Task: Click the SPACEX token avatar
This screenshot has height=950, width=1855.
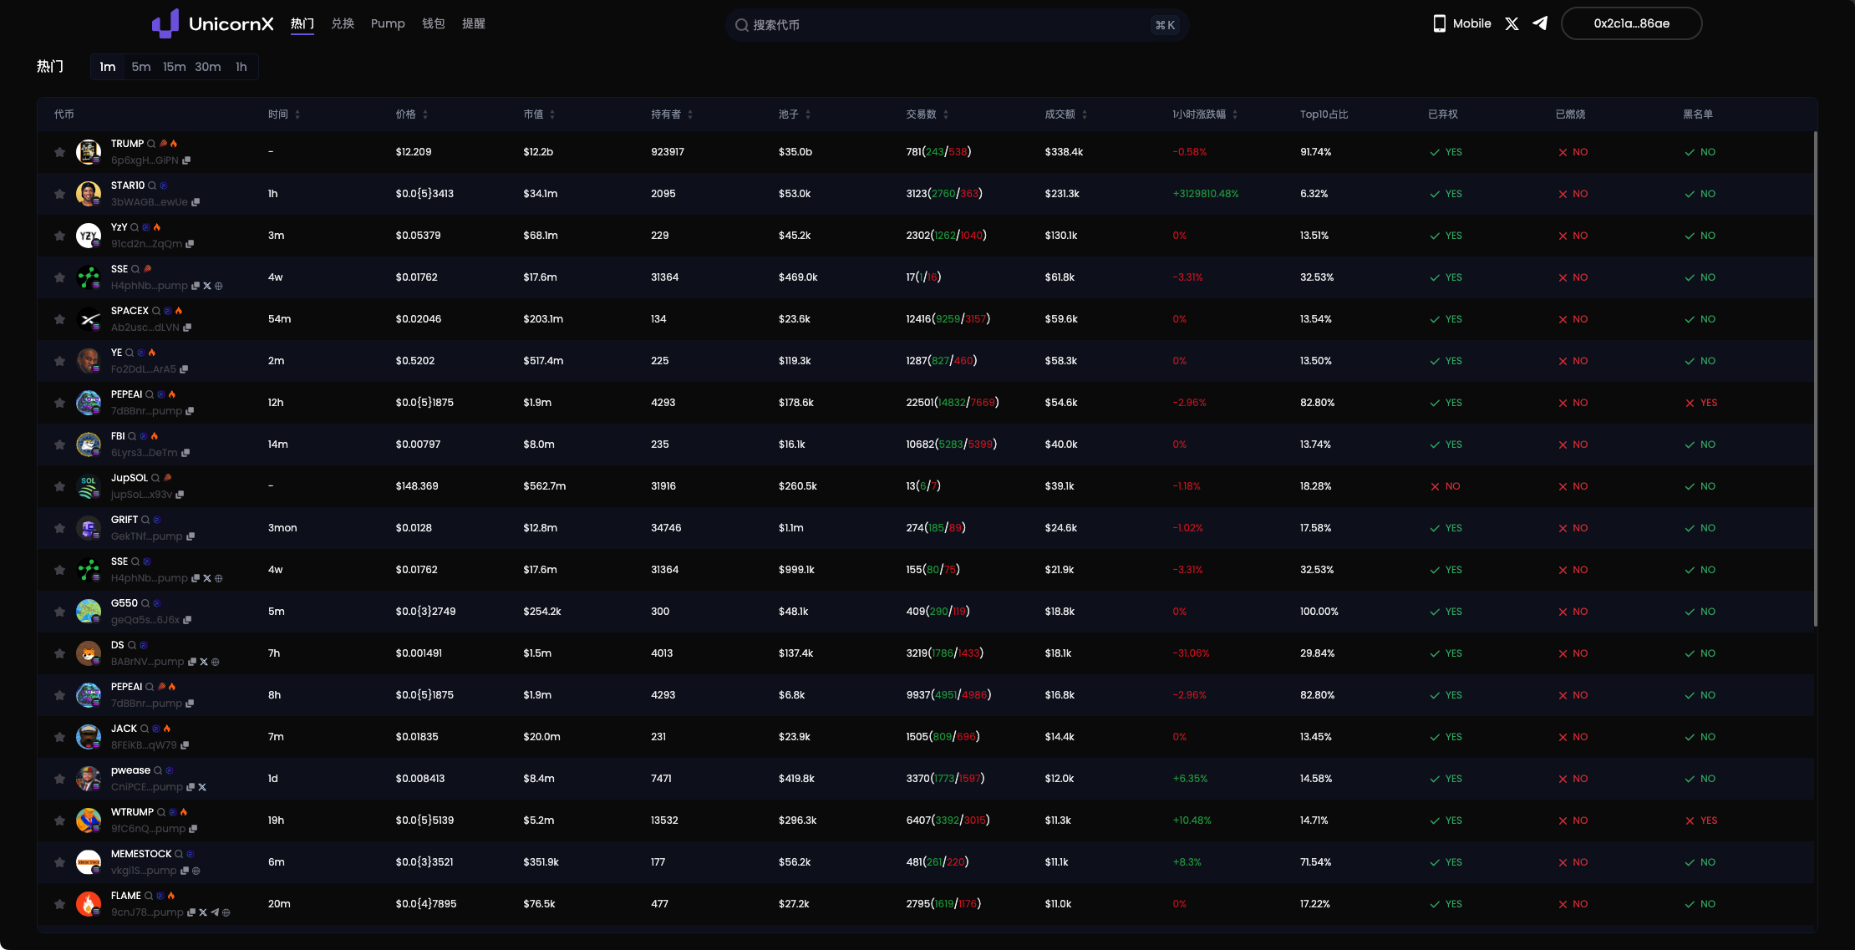Action: pos(89,319)
